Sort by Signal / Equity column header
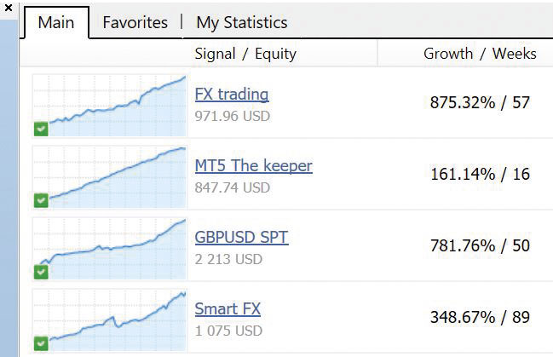This screenshot has width=553, height=357. [245, 54]
